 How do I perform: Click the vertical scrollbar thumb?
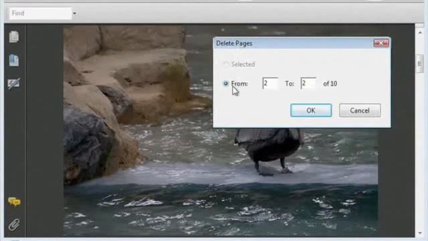pos(419,64)
